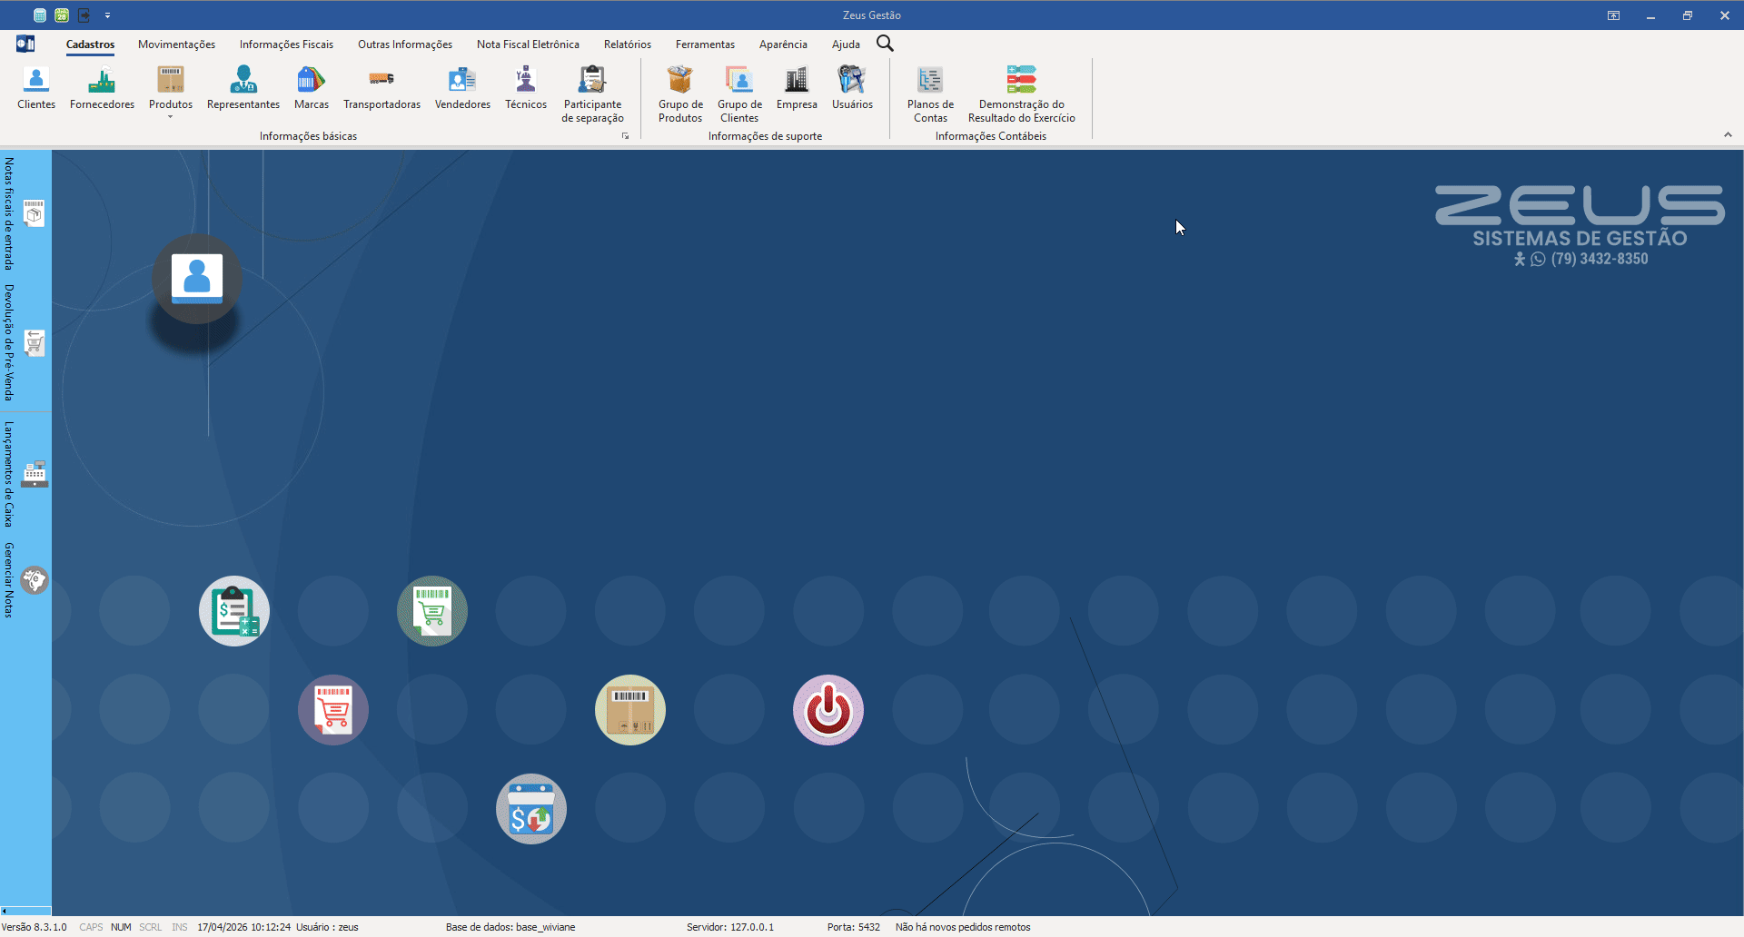Switch to the Informações Fiscais tab
The image size is (1744, 937).
286,44
